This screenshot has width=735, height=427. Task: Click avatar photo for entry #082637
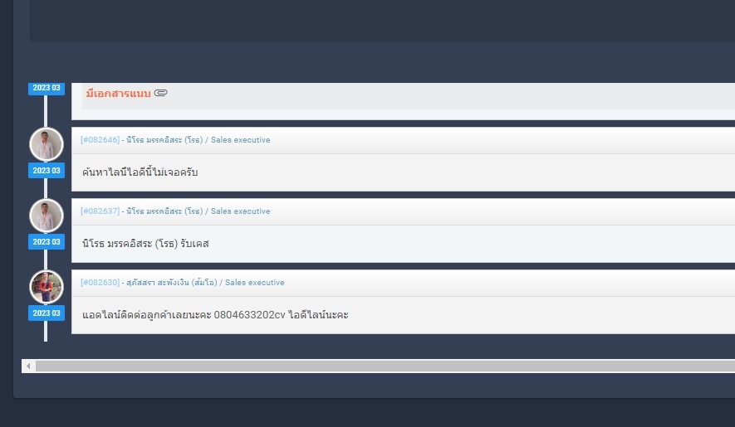pyautogui.click(x=47, y=216)
